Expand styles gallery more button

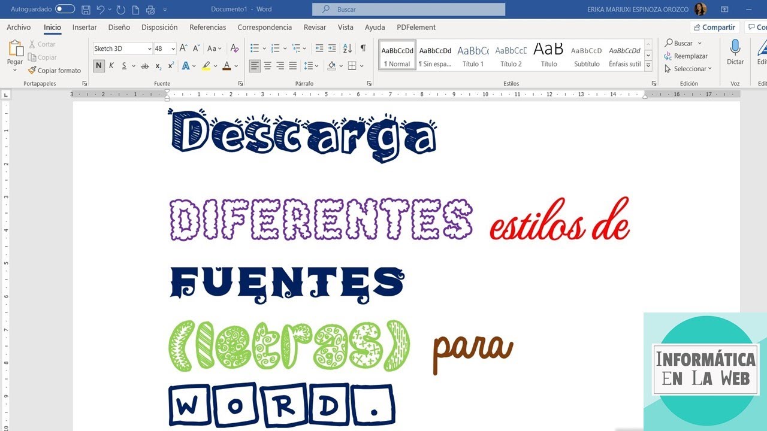point(648,66)
